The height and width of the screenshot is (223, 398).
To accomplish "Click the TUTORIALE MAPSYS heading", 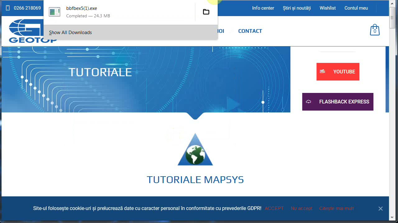I will (x=195, y=180).
